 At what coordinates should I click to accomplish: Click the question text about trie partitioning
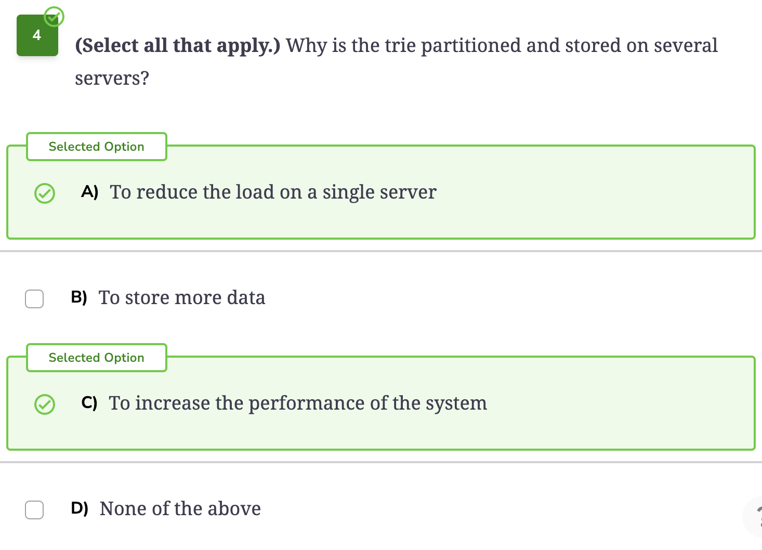pos(397,61)
